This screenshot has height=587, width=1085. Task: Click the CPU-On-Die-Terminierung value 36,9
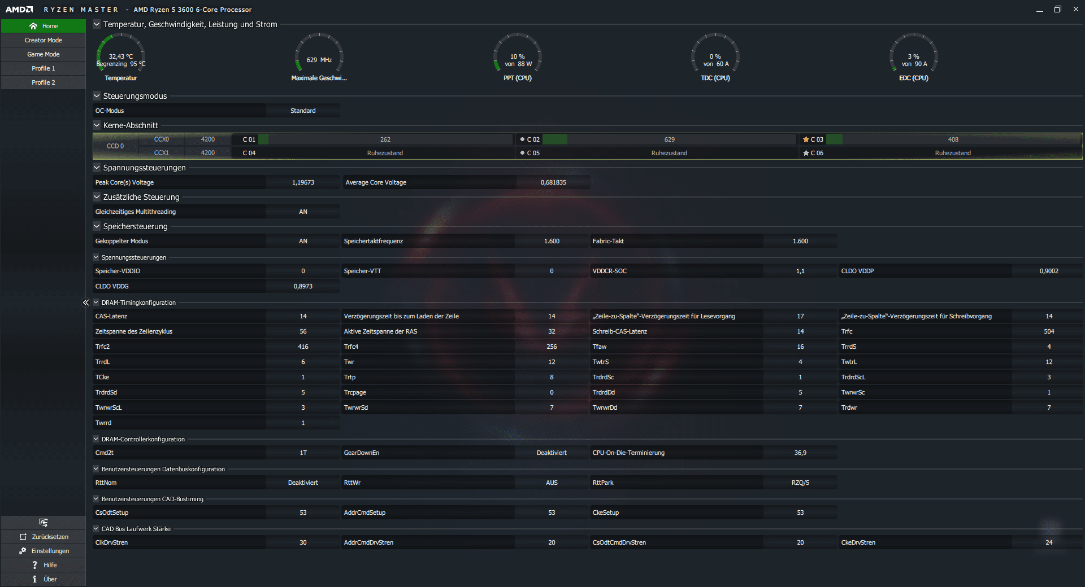[x=800, y=453]
